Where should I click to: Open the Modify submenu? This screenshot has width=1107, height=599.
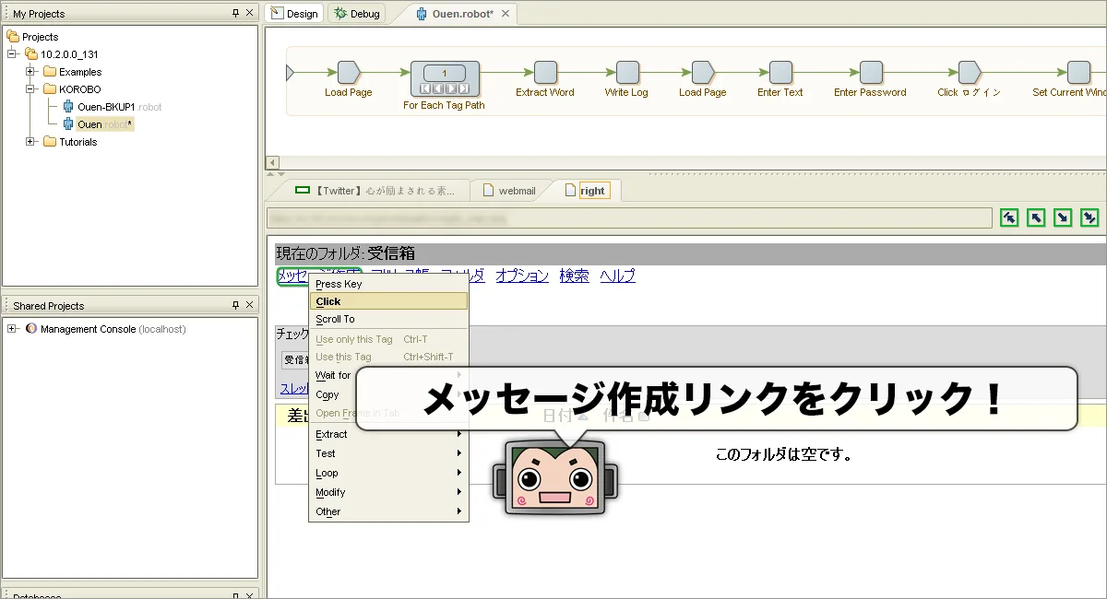click(x=388, y=492)
